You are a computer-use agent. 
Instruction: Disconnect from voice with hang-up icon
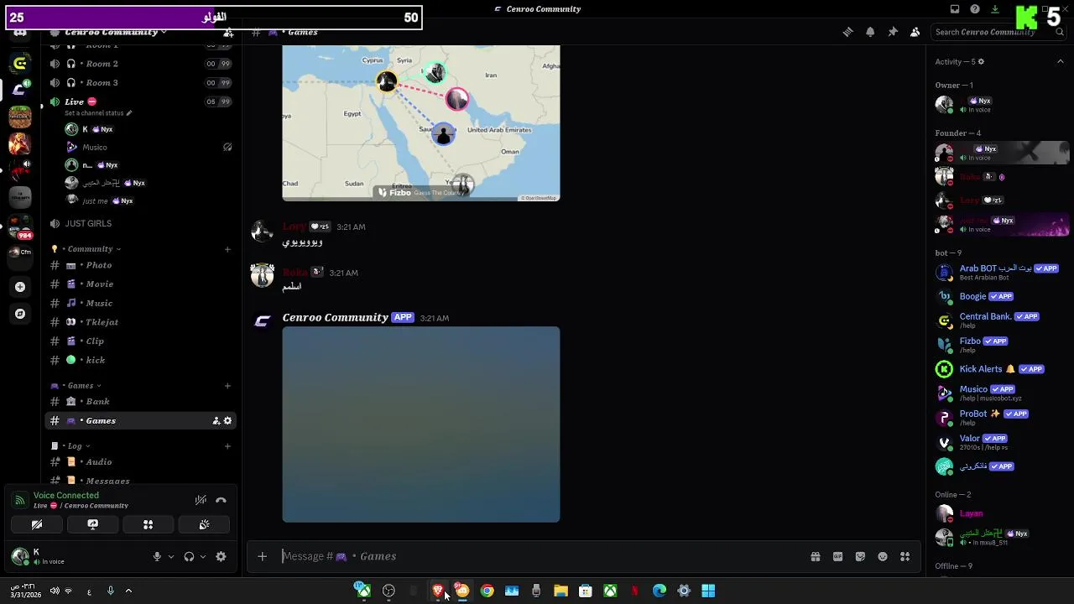click(x=221, y=500)
